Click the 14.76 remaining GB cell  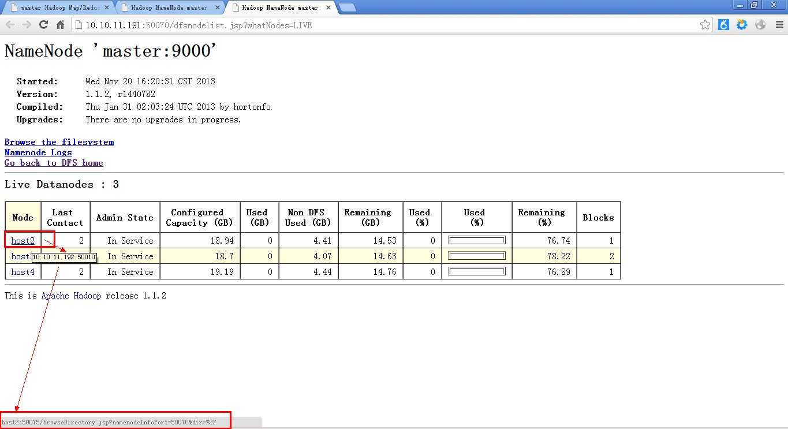point(371,271)
